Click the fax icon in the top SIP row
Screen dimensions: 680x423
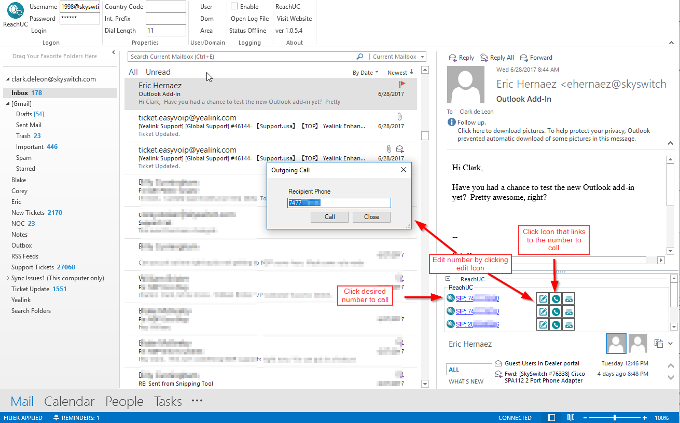point(568,298)
